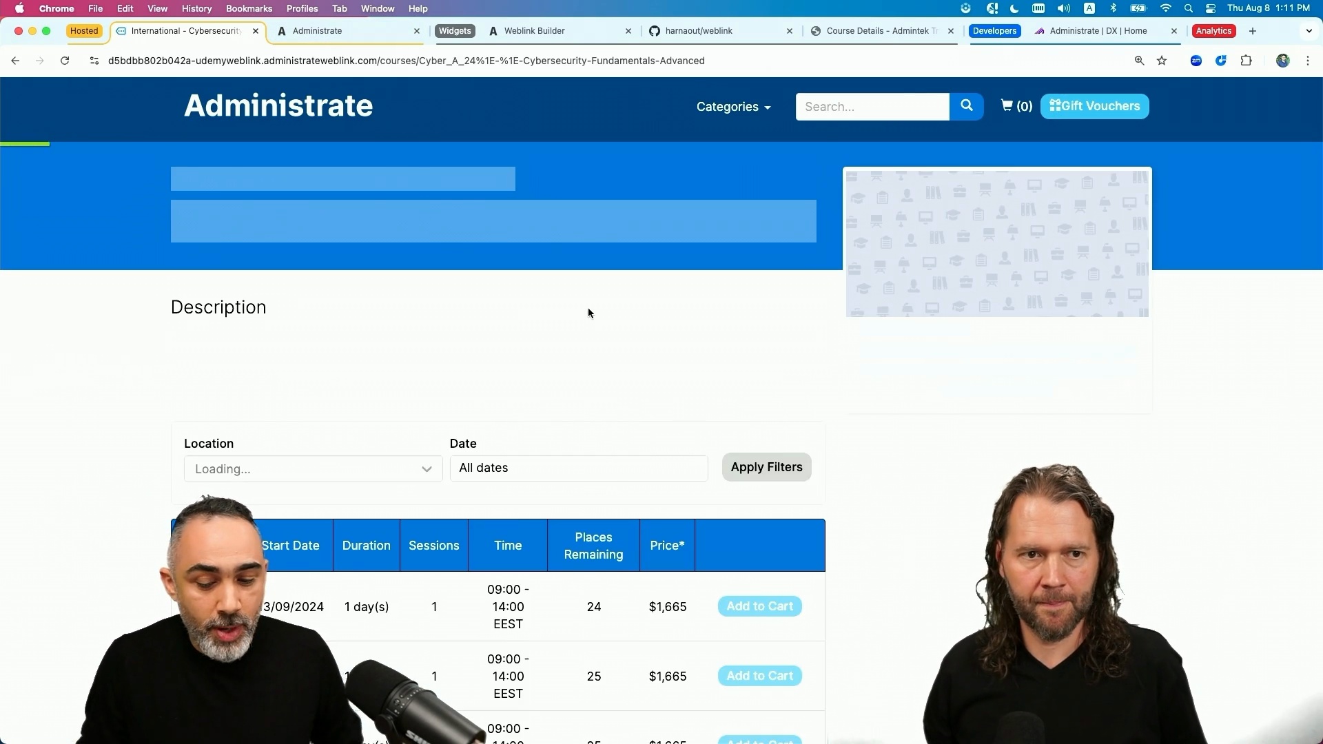Click the Sessions column header
This screenshot has height=744, width=1323.
tap(433, 546)
